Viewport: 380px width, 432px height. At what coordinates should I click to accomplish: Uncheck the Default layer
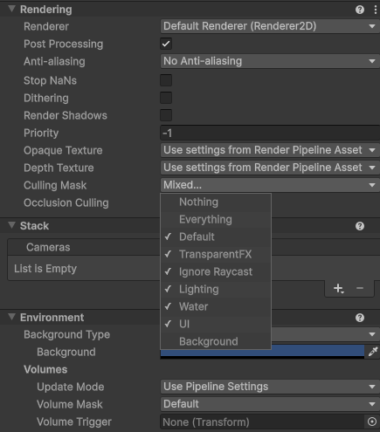point(216,237)
